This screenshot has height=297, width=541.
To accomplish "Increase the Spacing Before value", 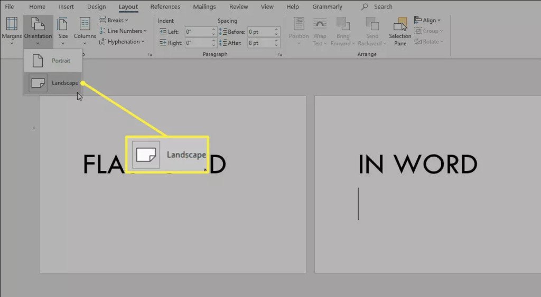I will [x=276, y=30].
